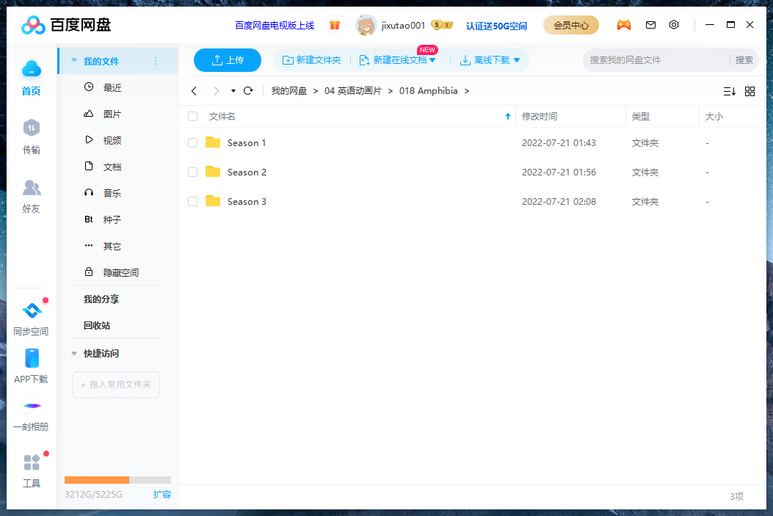
Task: Go back with left arrow
Action: [x=195, y=91]
